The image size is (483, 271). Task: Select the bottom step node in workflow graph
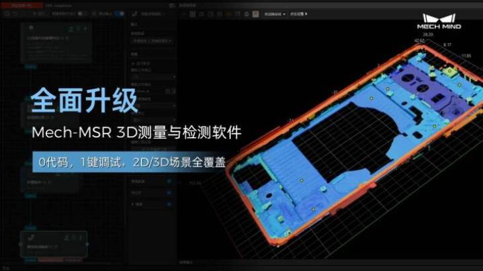[54, 244]
